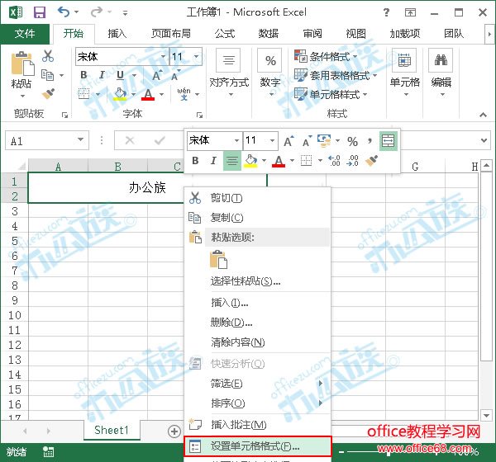Image resolution: width=496 pixels, height=462 pixels.
Task: Open the Font dialog launcher (字体)
Action: 199,115
